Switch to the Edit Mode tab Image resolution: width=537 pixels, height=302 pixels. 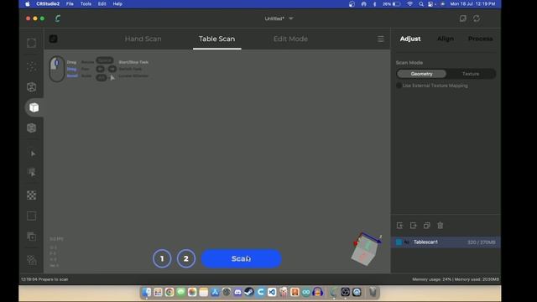pos(290,39)
